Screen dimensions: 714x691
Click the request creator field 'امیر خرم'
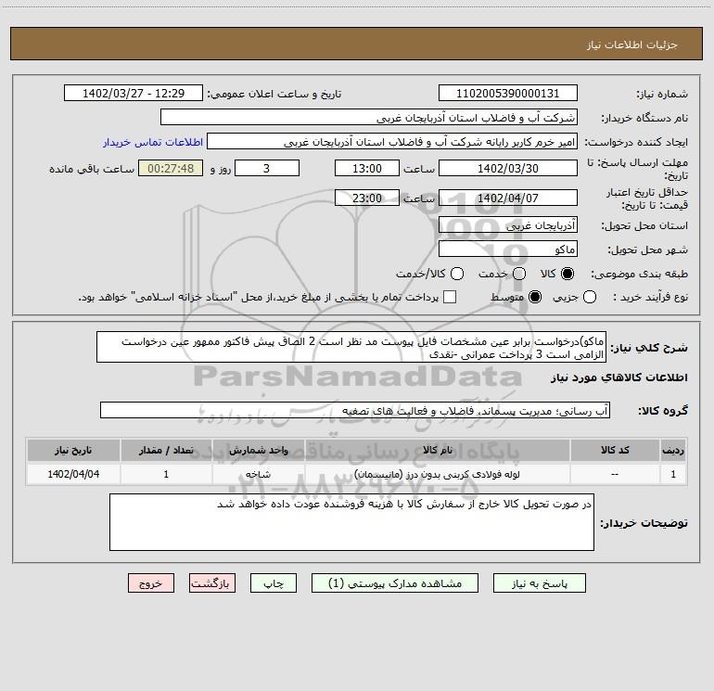[392, 141]
